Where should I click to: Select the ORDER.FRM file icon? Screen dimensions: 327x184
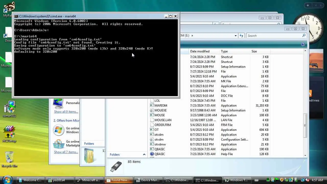pos(152,125)
